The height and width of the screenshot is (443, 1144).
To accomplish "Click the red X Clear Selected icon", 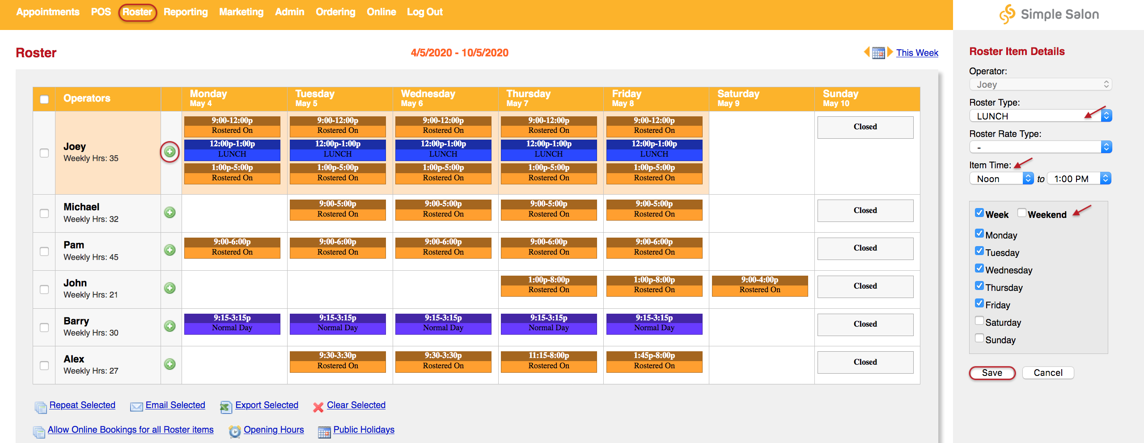I will [x=318, y=407].
